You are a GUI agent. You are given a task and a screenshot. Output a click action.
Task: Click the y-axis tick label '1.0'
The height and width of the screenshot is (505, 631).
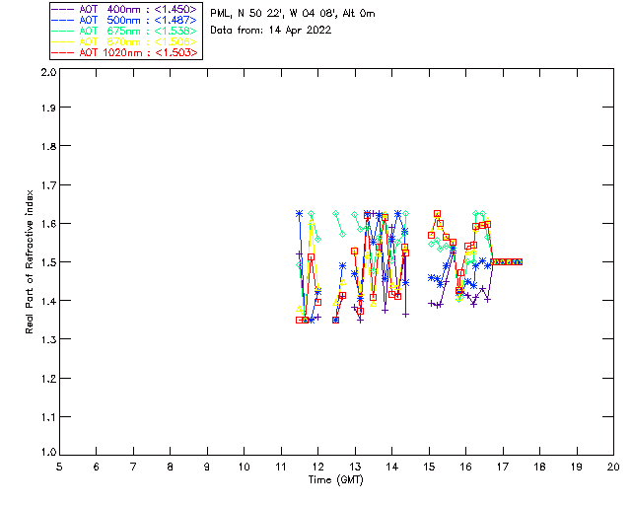coord(48,452)
